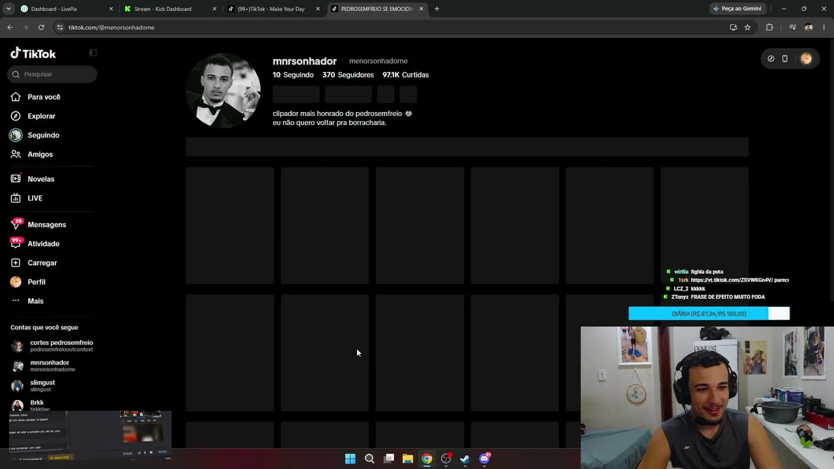Image resolution: width=834 pixels, height=469 pixels.
Task: Open Chrome three-dot menu
Action: pyautogui.click(x=824, y=27)
